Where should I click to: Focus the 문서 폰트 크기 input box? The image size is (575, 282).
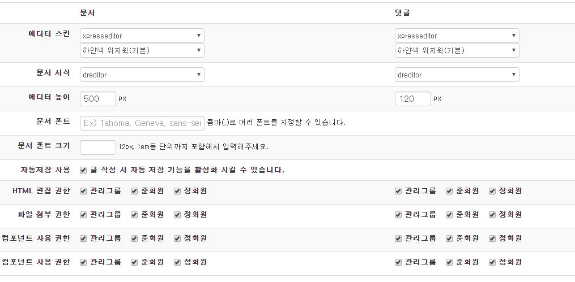point(98,147)
